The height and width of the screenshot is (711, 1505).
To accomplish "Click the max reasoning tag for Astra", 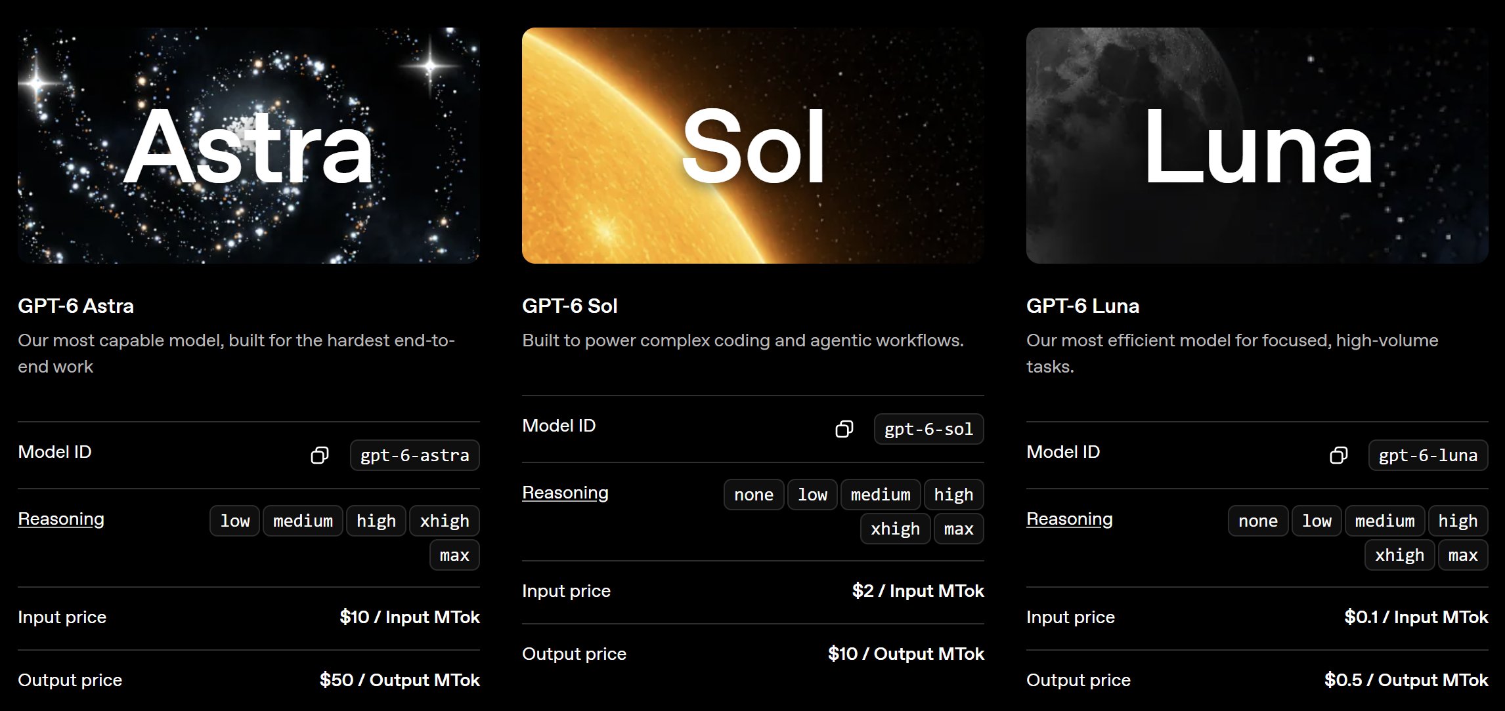I will [455, 555].
